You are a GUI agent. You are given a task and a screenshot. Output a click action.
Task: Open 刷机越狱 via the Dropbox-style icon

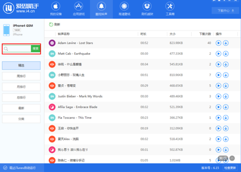click(147, 9)
